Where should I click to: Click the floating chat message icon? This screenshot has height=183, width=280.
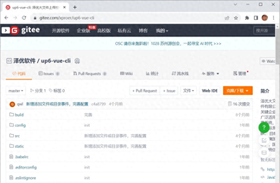point(264,153)
